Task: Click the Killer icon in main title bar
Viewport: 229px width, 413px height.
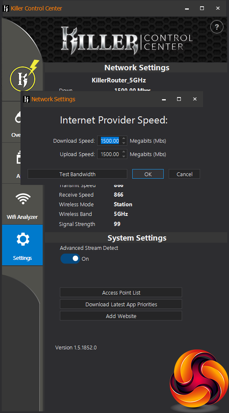Action: [x=6, y=8]
